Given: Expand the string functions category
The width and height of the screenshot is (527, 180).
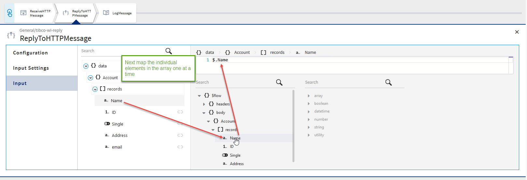Looking at the screenshot, I should [309, 127].
